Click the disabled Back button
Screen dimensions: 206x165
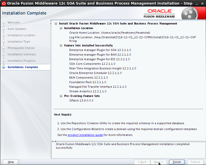coord(142,162)
